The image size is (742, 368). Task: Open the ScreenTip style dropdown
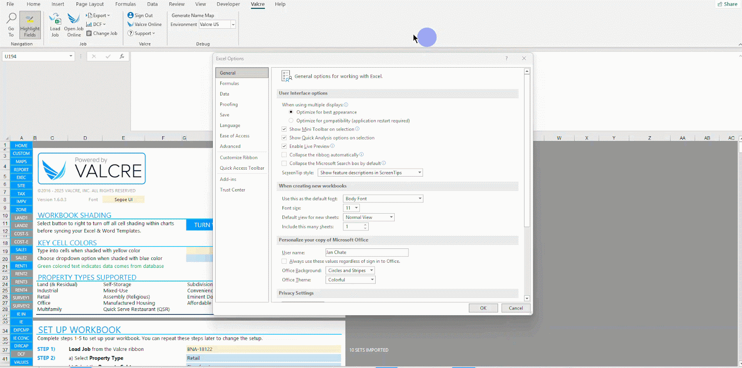tap(370, 172)
